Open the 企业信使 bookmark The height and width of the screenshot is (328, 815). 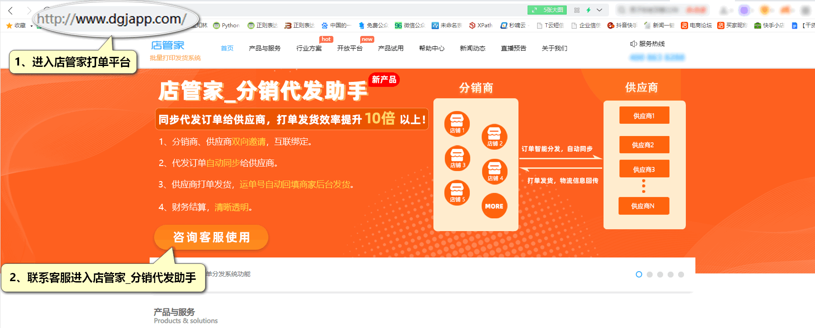click(586, 25)
